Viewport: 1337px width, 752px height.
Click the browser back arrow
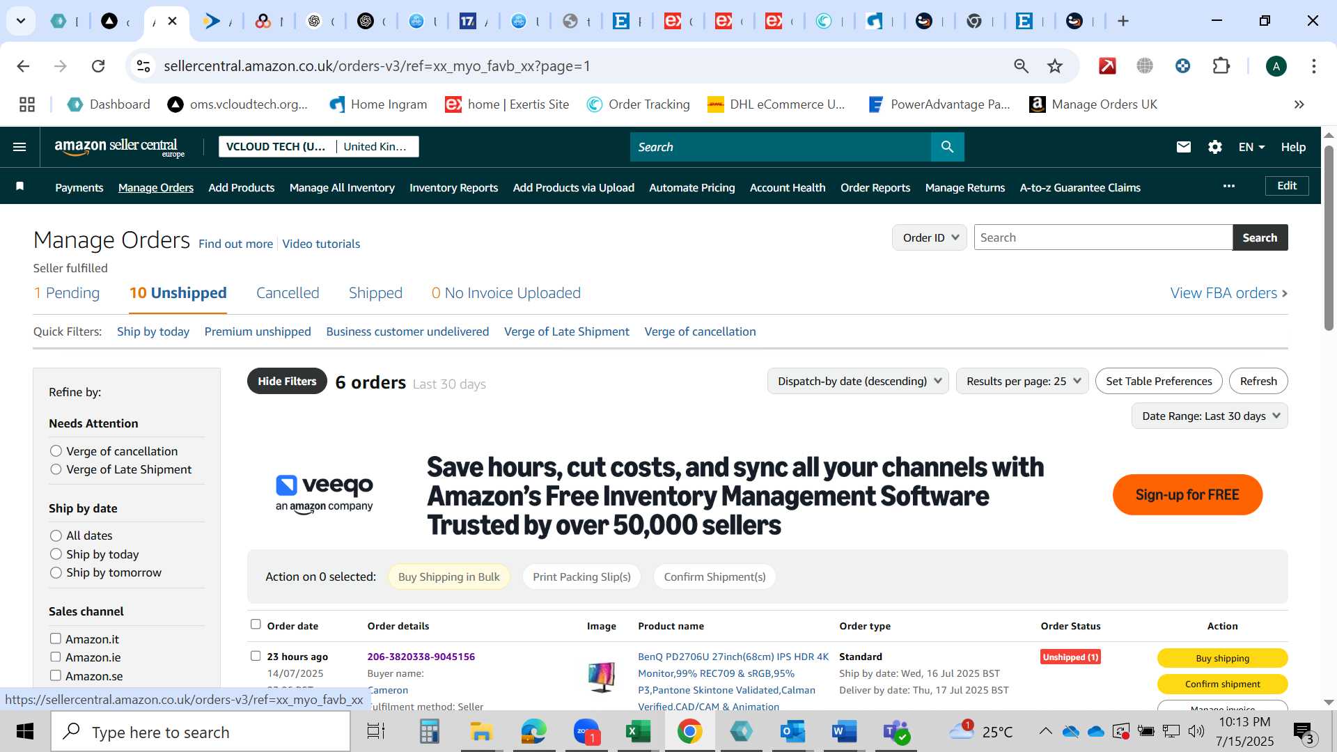(x=23, y=66)
